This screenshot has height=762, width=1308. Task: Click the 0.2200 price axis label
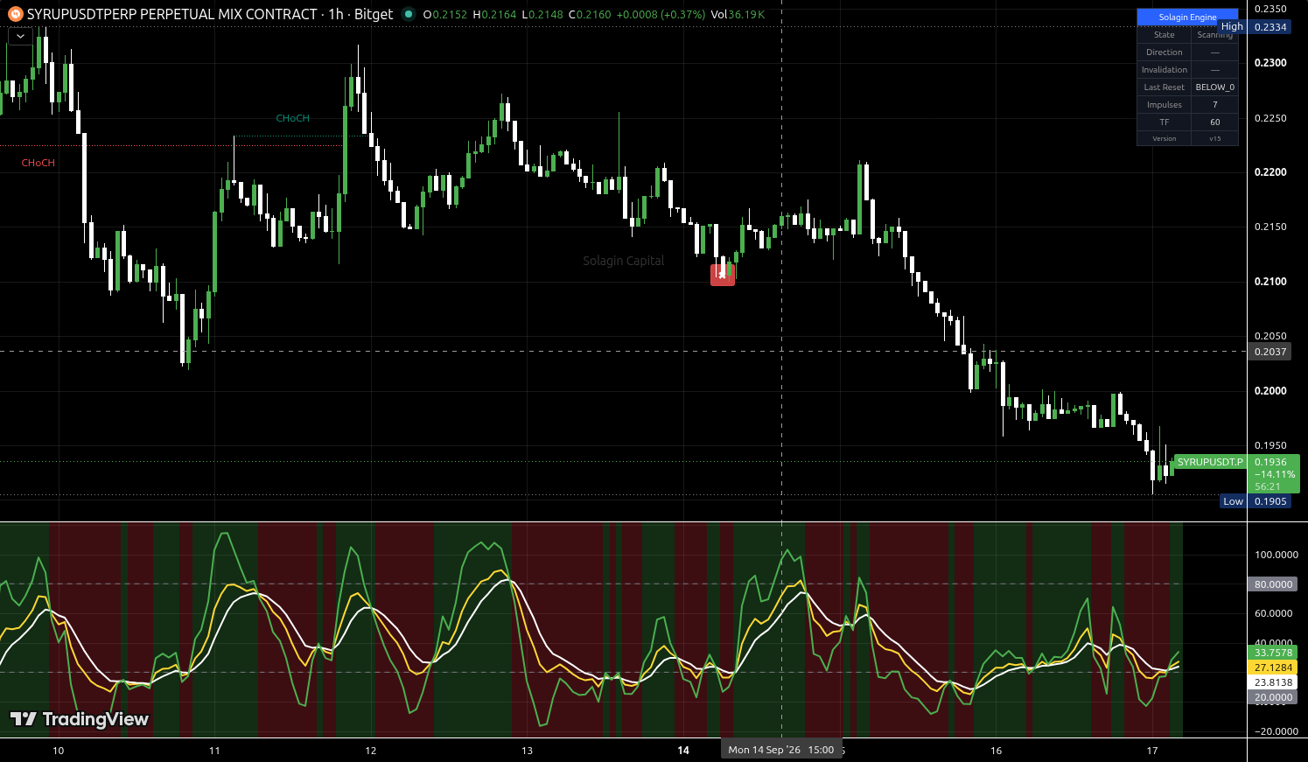1270,172
